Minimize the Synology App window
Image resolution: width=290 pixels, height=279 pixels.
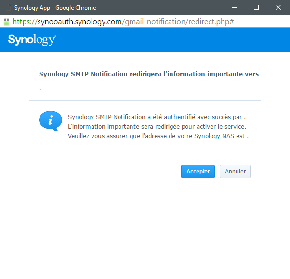[x=235, y=7]
